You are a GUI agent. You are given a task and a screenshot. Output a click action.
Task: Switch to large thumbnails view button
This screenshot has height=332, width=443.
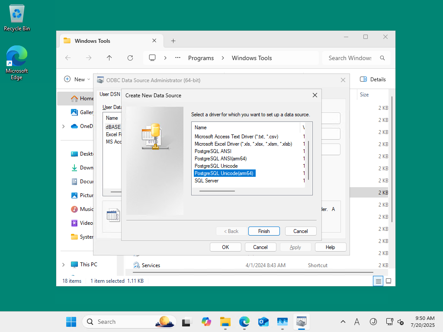388,281
